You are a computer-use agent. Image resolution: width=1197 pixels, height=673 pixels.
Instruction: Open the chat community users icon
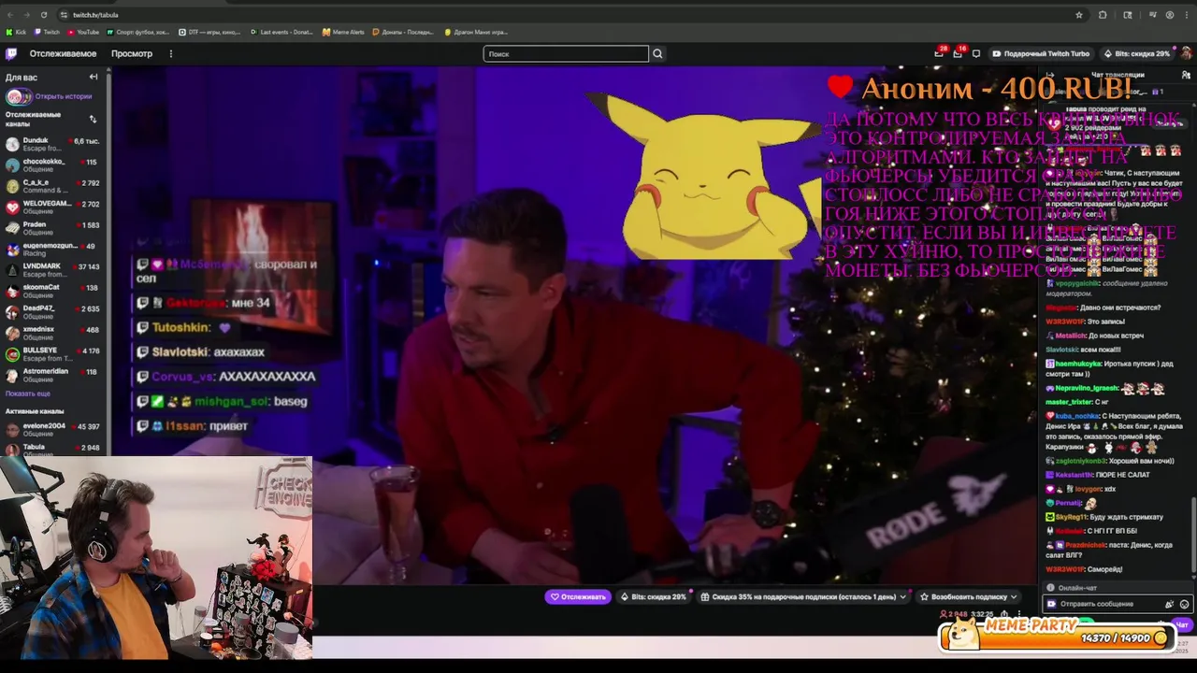[1186, 75]
